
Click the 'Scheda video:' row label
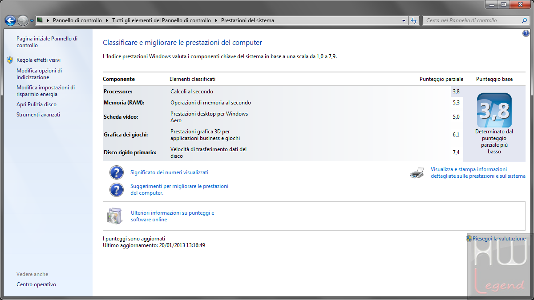121,117
